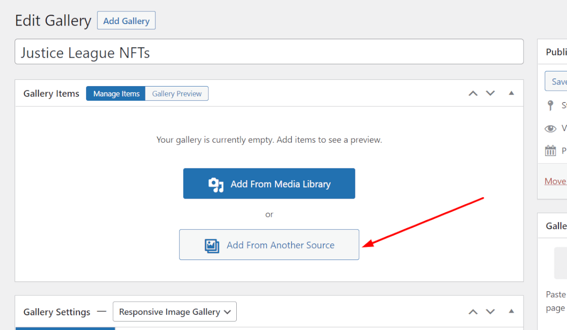Collapse the Gallery Items panel
This screenshot has width=567, height=330.
tap(511, 93)
